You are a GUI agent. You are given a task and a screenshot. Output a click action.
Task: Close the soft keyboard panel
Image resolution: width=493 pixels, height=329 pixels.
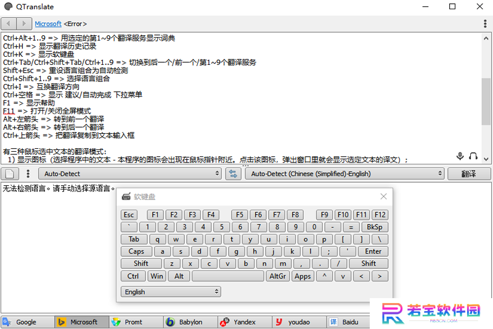(x=383, y=196)
